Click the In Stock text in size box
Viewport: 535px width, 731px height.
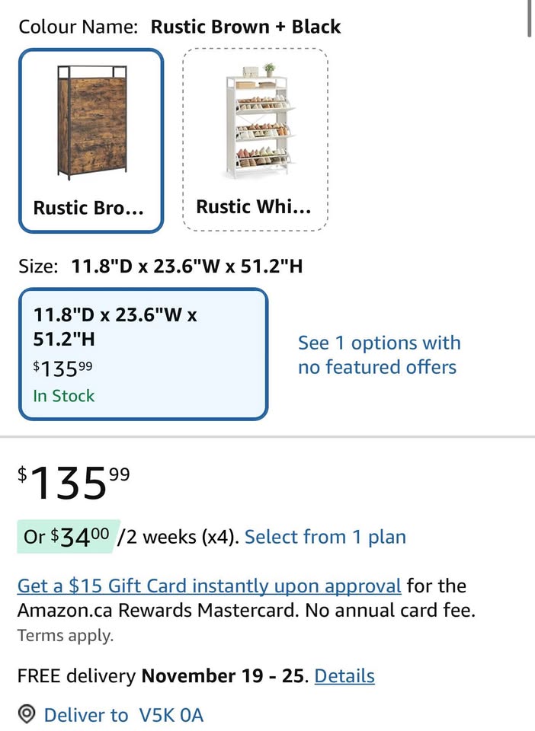(64, 396)
